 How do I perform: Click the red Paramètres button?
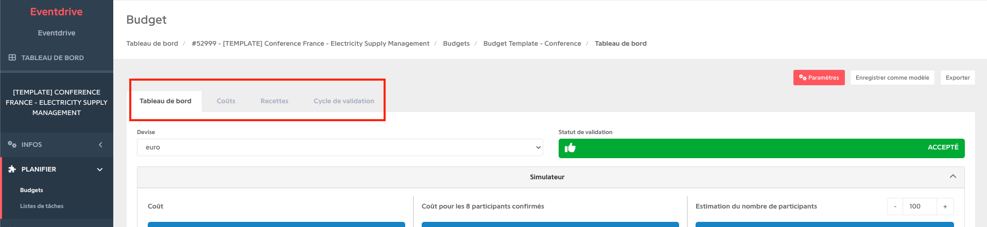click(x=819, y=78)
